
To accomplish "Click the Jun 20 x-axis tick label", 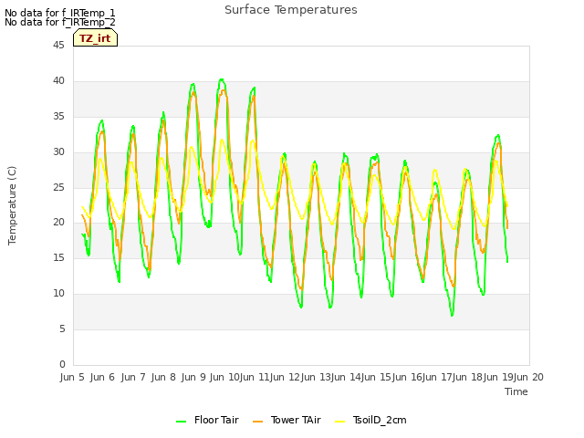I will (x=528, y=377).
